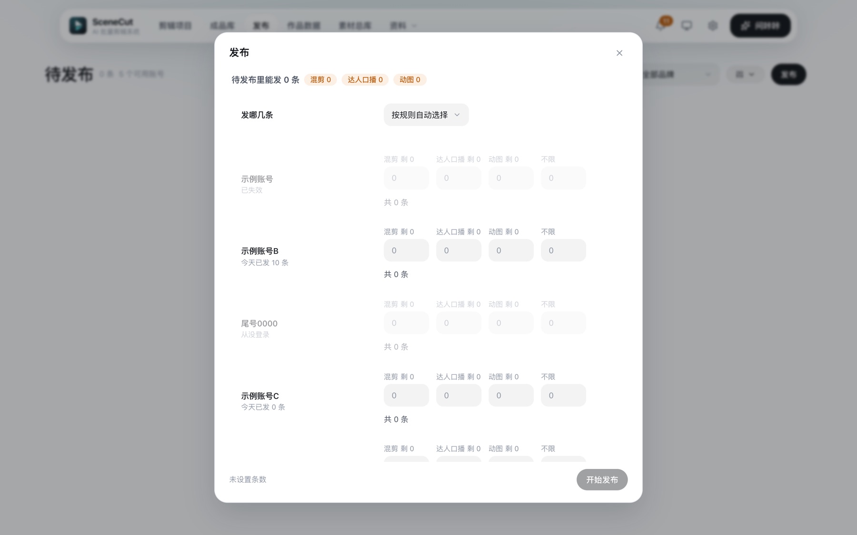The width and height of the screenshot is (857, 535).
Task: Click the 达人口播 0 orange tag
Action: coord(365,79)
